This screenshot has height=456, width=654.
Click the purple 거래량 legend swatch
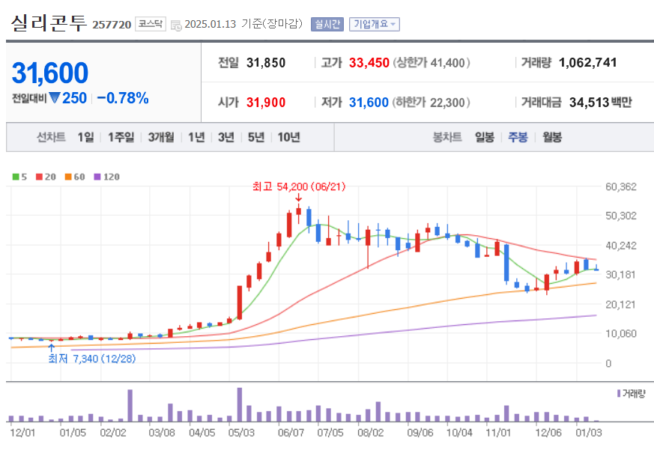point(619,393)
